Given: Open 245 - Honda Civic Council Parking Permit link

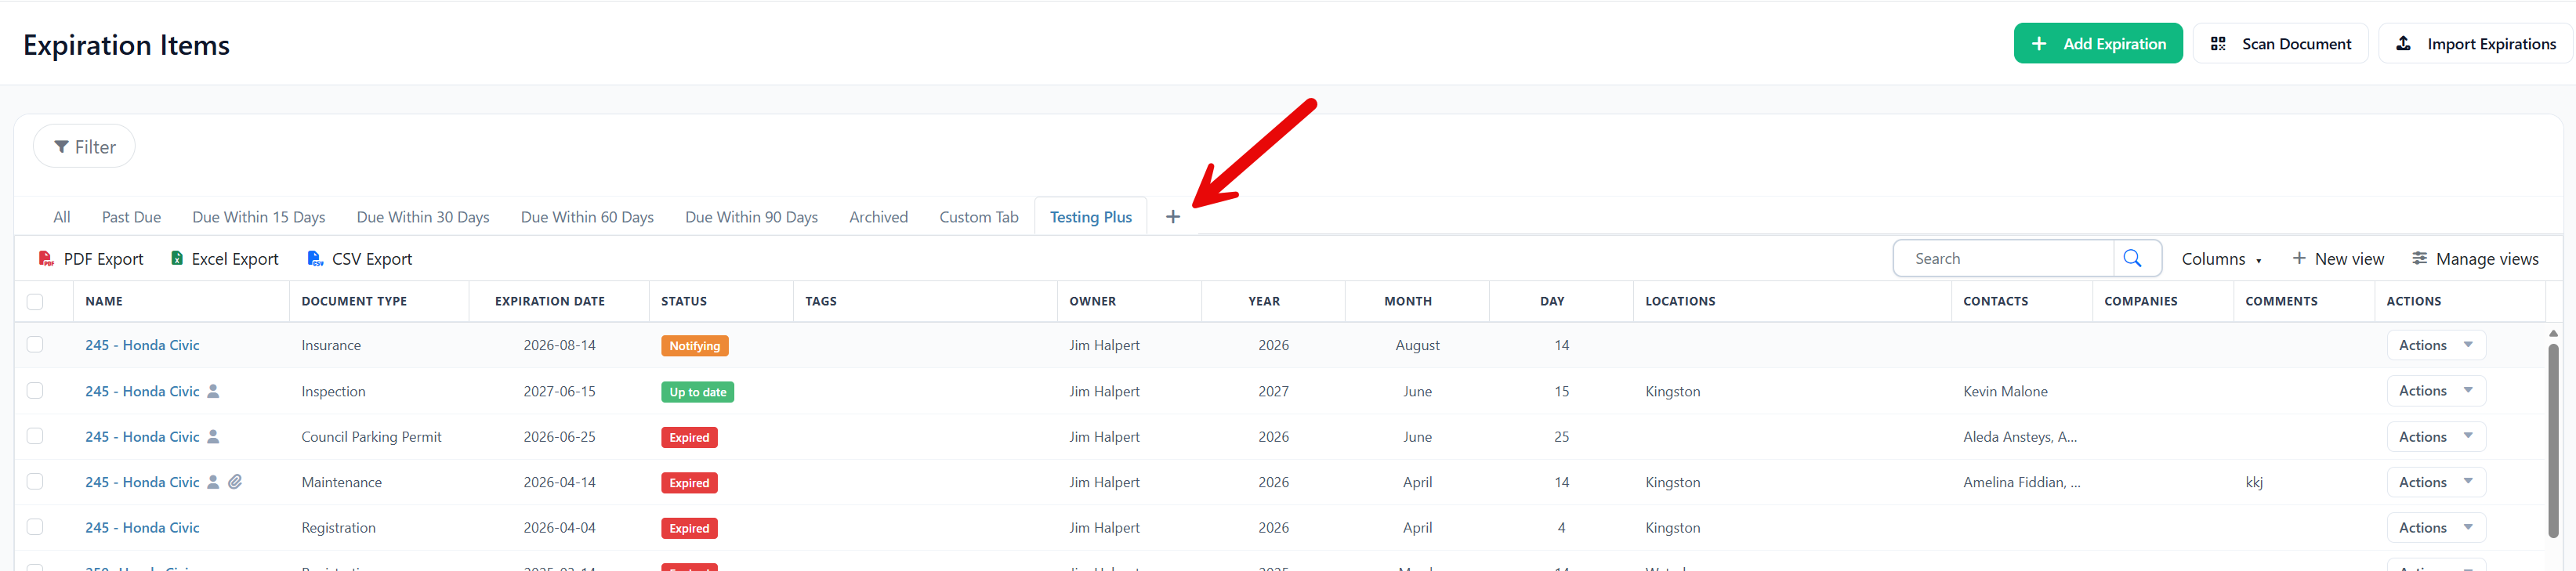Looking at the screenshot, I should pos(142,437).
